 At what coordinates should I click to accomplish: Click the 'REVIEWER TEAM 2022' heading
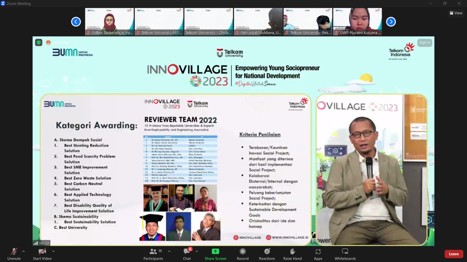[181, 120]
